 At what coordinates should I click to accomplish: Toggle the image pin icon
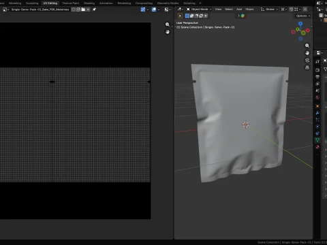point(94,10)
